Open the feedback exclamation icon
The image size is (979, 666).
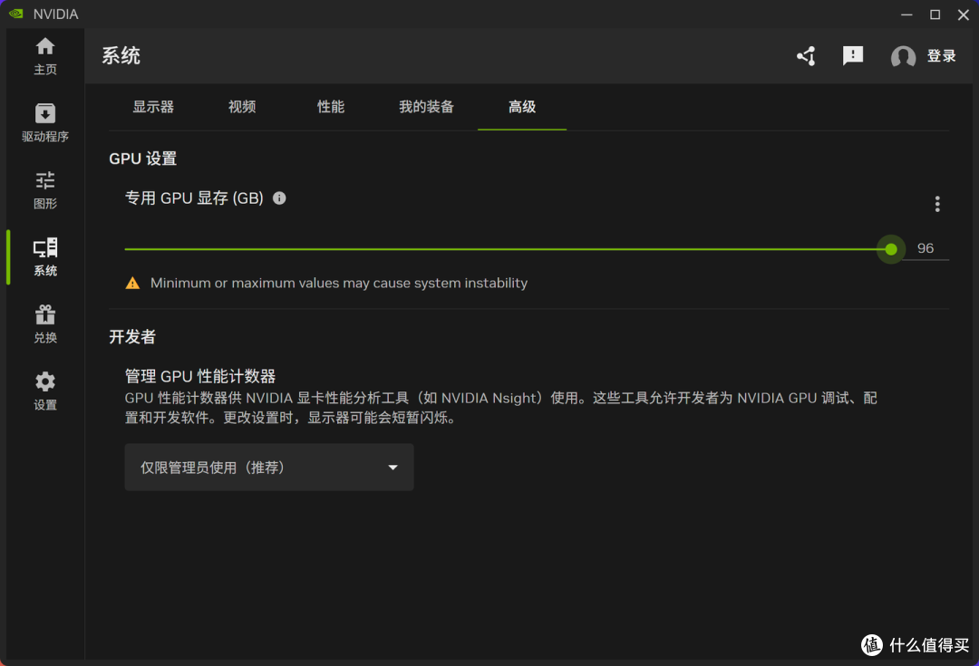pyautogui.click(x=853, y=56)
